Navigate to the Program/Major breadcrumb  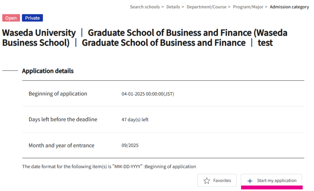click(248, 7)
